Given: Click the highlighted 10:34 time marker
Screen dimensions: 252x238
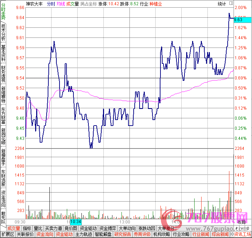Looking at the screenshot, I should [x=76, y=222].
